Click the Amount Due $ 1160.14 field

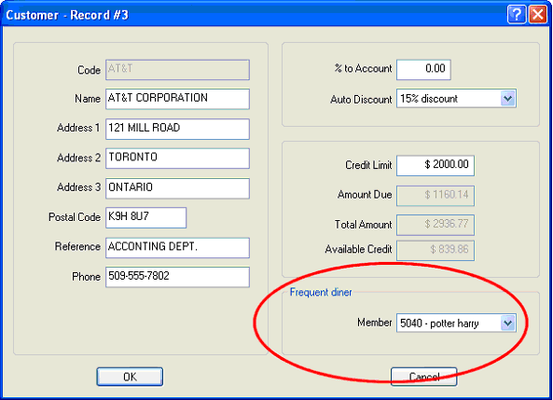[x=435, y=196]
